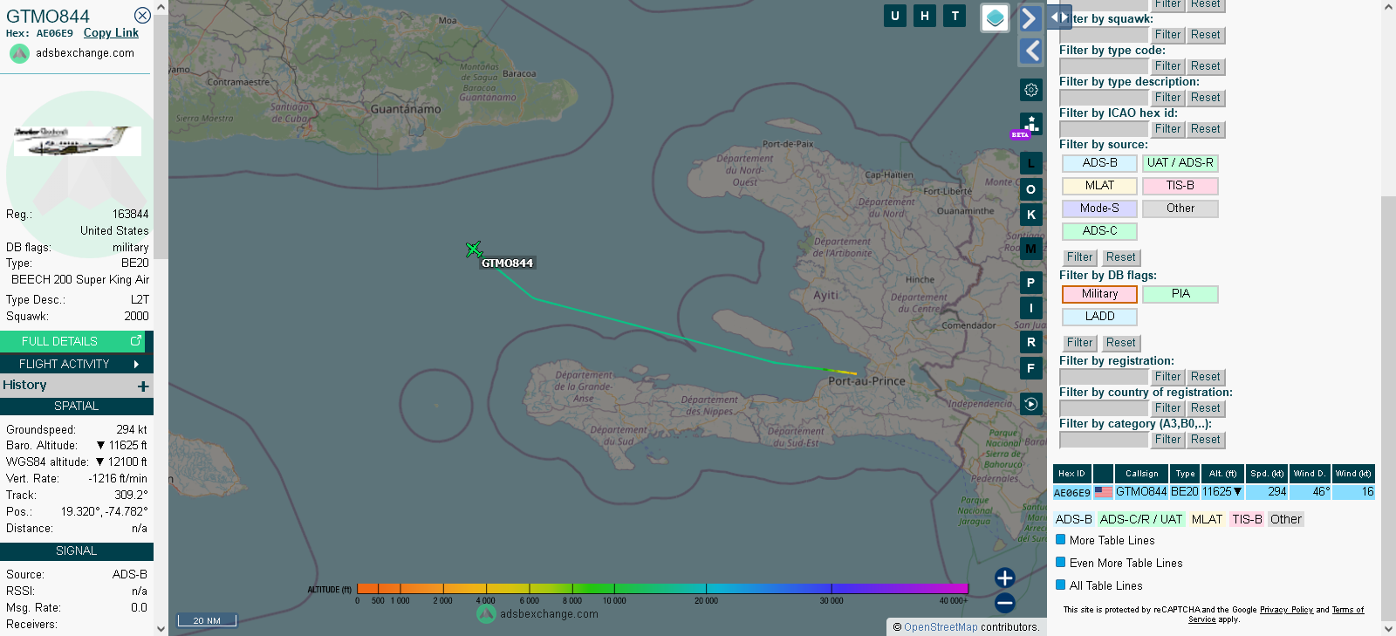Toggle MLAT source filter
Viewport: 1396px width, 636px height.
[1099, 186]
